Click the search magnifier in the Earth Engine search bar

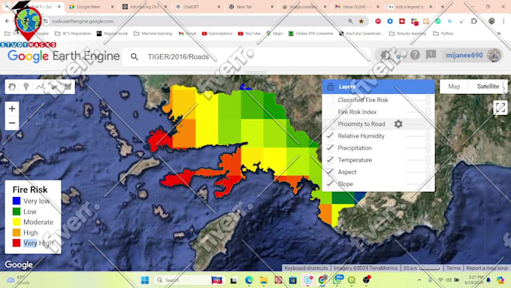[x=135, y=56]
